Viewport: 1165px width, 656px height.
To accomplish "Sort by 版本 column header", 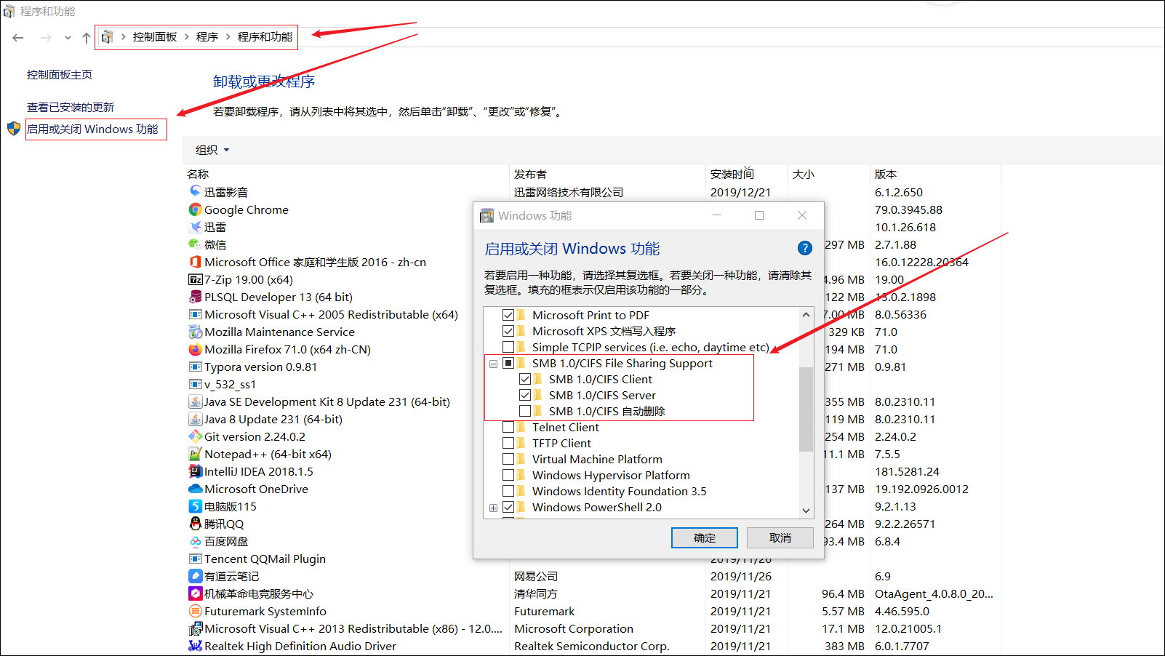I will pyautogui.click(x=886, y=175).
